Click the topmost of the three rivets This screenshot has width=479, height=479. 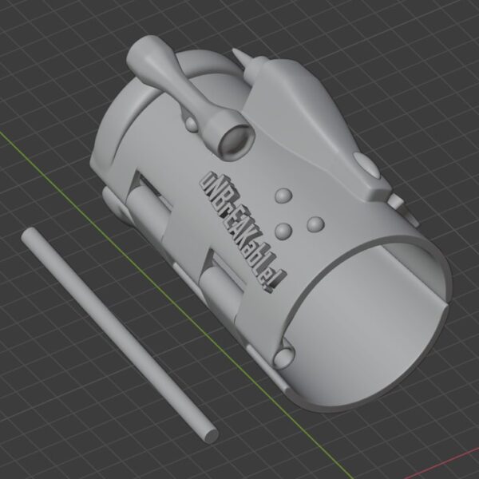tap(282, 196)
